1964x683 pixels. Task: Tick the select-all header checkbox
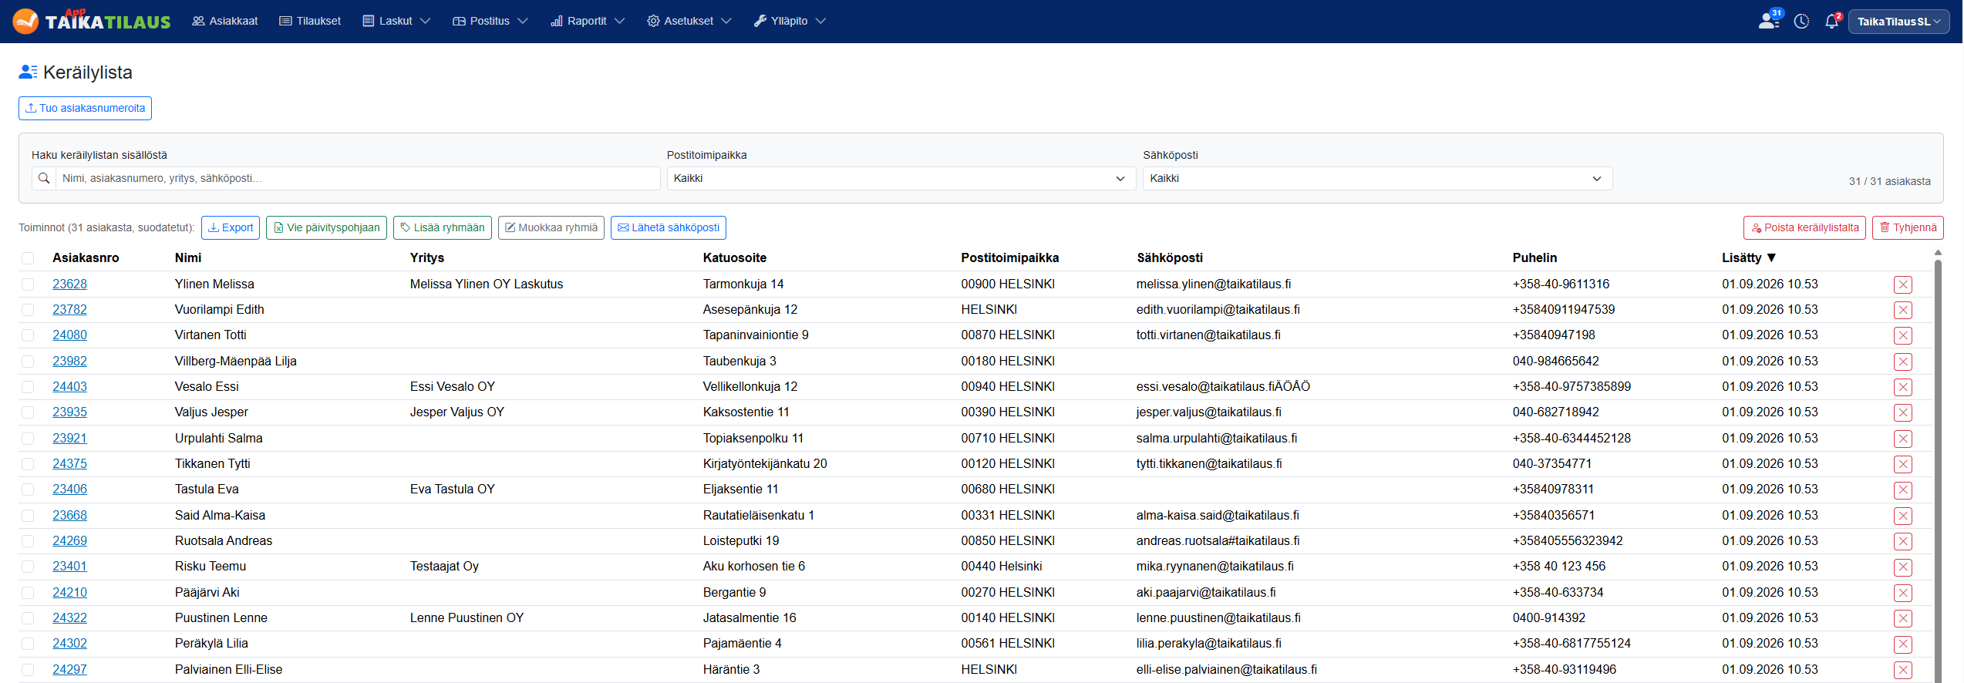tap(28, 258)
